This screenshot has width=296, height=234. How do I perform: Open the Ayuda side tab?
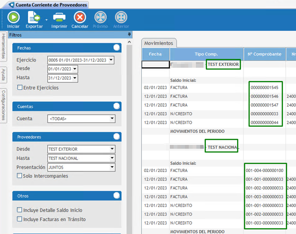pos(3,75)
